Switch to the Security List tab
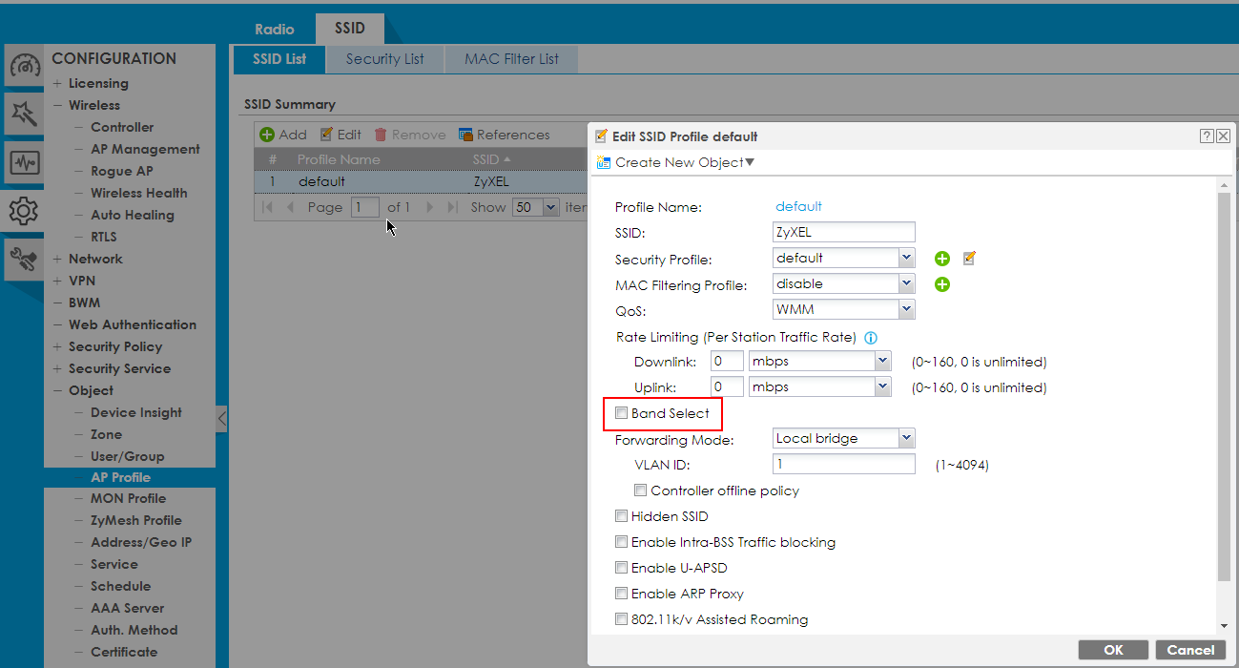This screenshot has height=668, width=1239. tap(384, 59)
